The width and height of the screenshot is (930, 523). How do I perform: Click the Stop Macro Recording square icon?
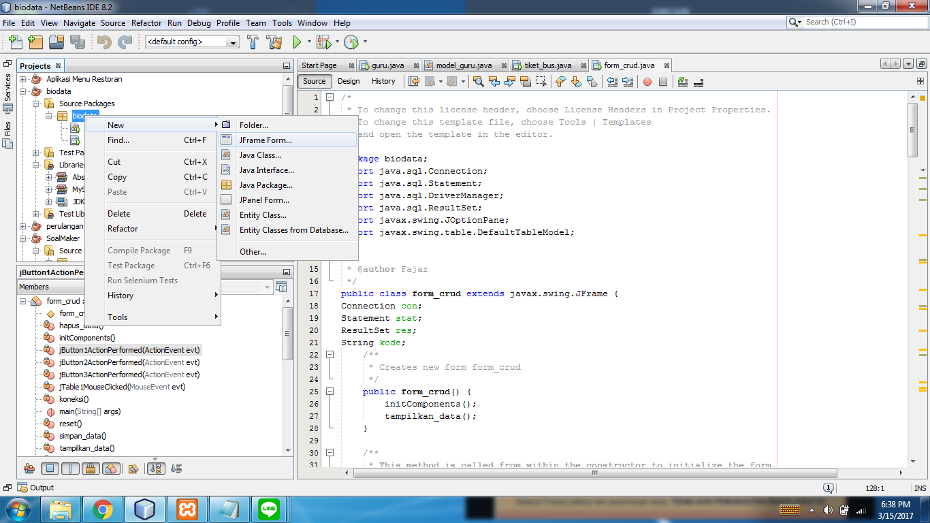pyautogui.click(x=662, y=82)
